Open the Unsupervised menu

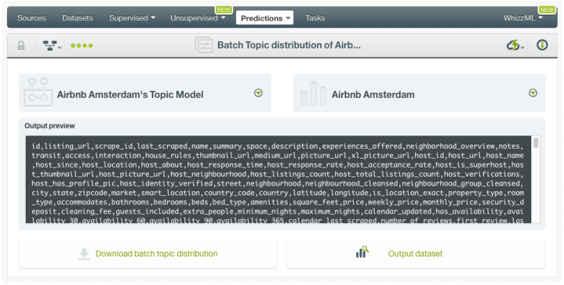click(x=198, y=18)
